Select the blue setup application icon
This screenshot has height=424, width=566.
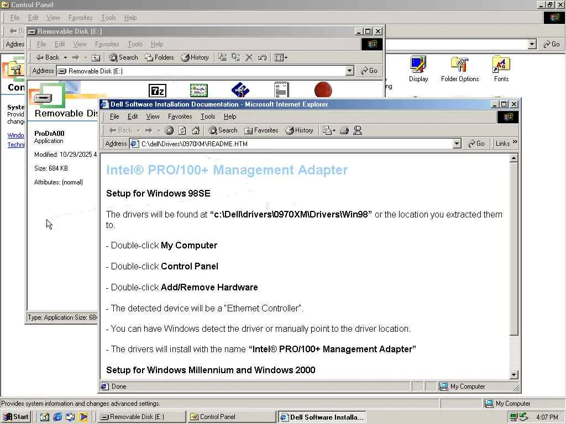pyautogui.click(x=240, y=89)
